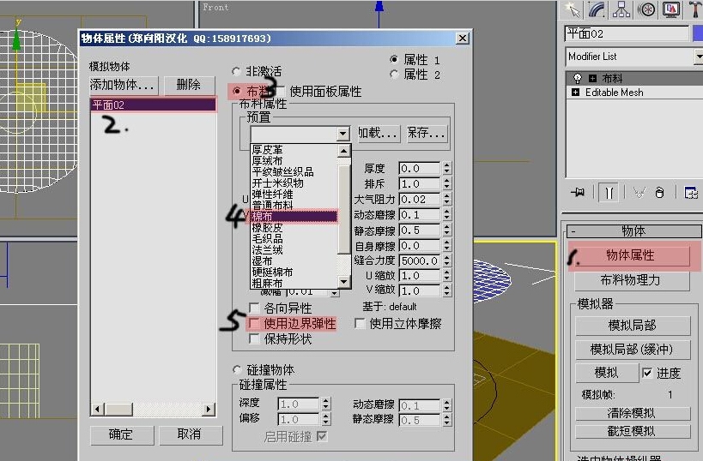This screenshot has height=461, width=703.
Task: Collapse the 物体 rollout header
Action: (x=633, y=231)
